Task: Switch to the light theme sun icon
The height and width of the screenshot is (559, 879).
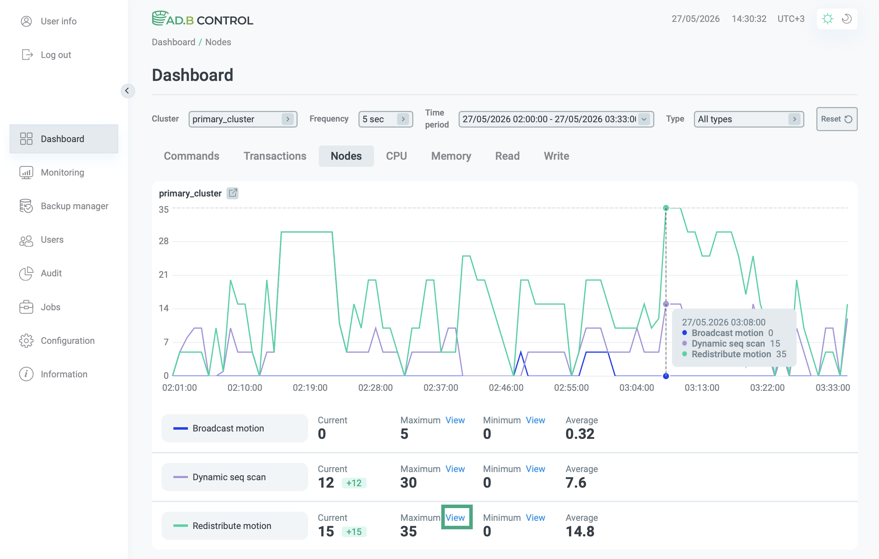Action: pyautogui.click(x=828, y=19)
